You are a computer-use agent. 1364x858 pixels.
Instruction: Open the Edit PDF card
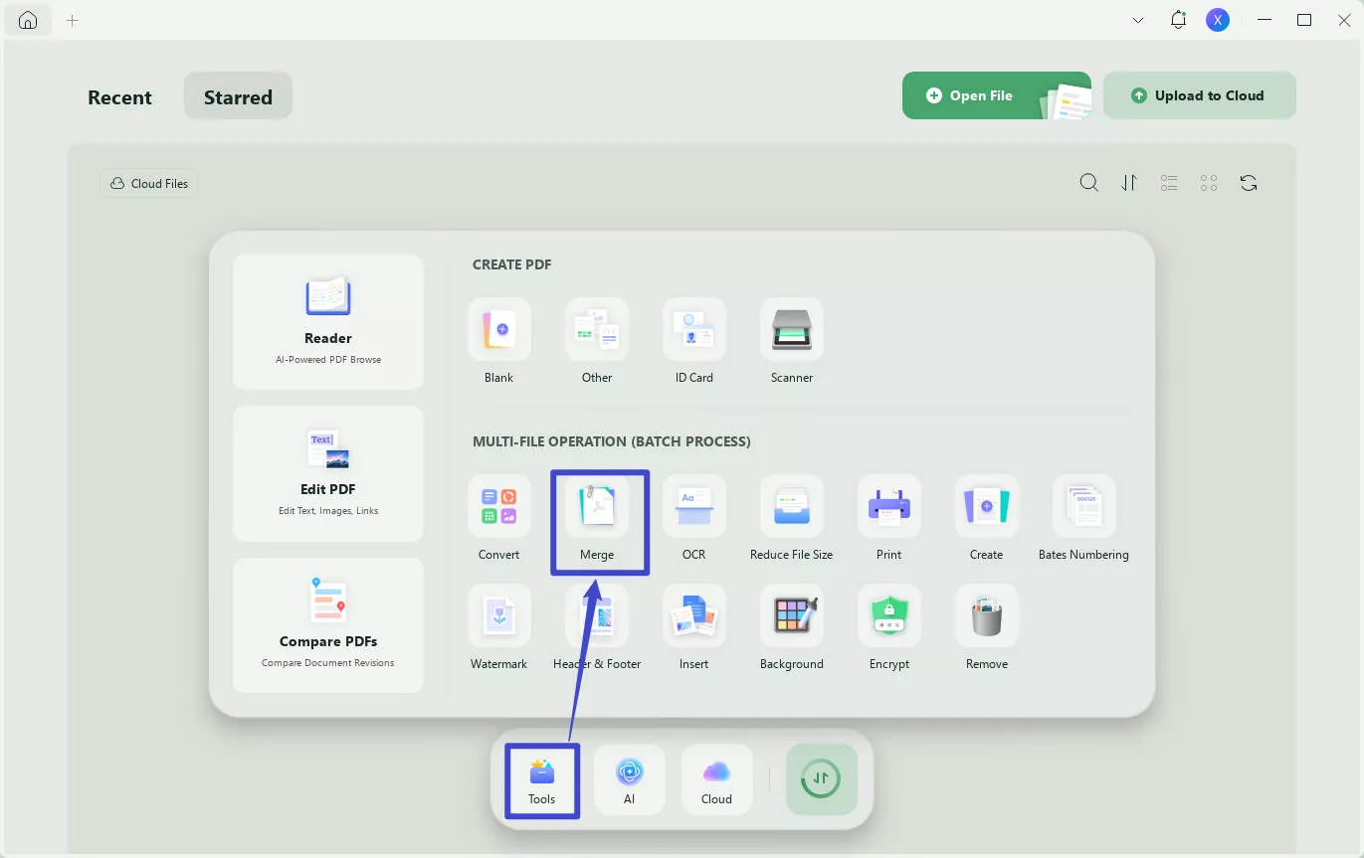point(328,473)
